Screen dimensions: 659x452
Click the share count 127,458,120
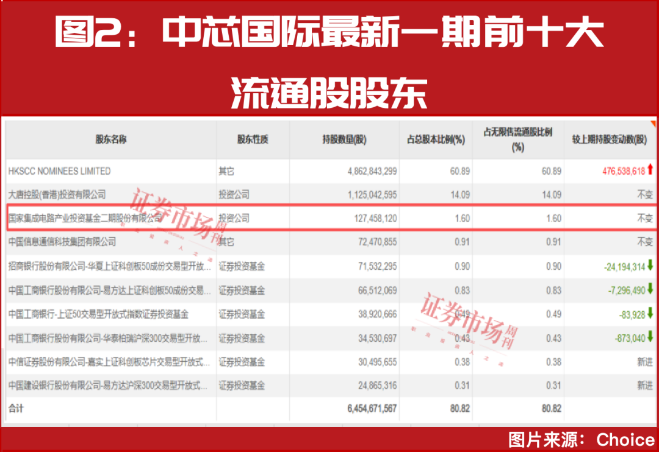(375, 218)
